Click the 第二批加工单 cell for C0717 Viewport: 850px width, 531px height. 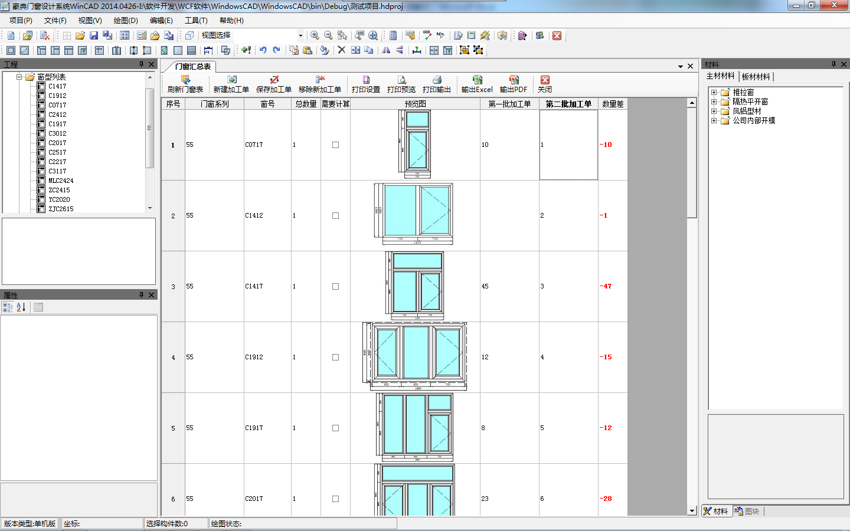pyautogui.click(x=568, y=145)
